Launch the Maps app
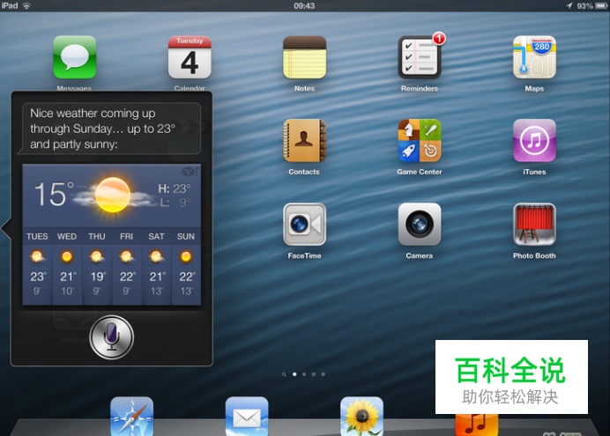610x436 pixels. (534, 57)
